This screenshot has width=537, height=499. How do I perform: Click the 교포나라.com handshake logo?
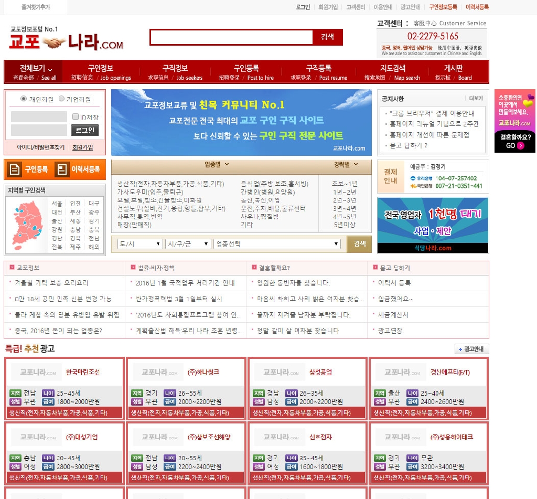[67, 41]
